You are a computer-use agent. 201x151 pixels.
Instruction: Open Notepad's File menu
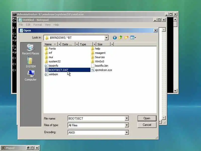click(21, 25)
